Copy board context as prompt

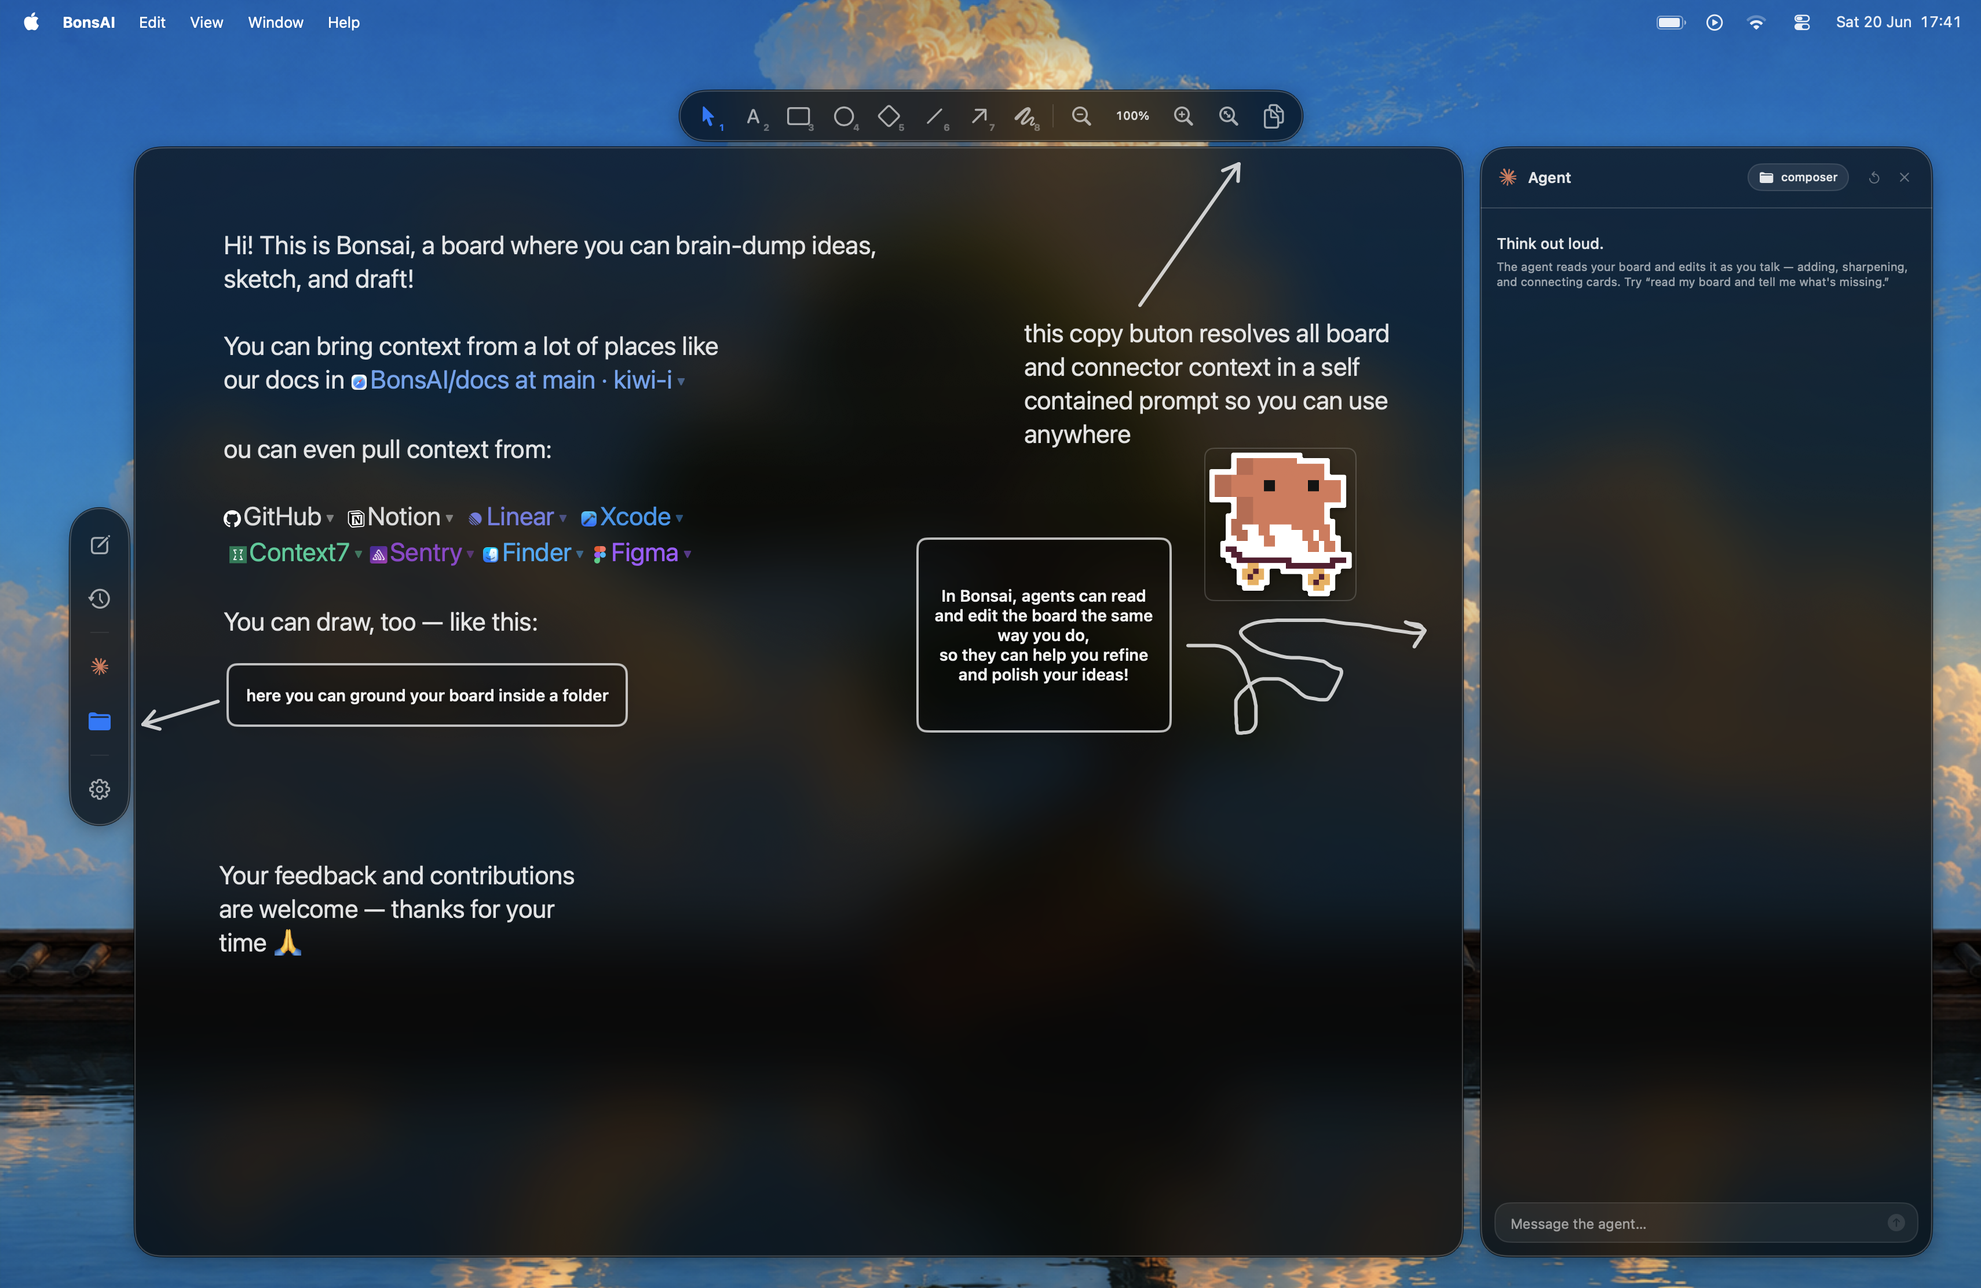click(1274, 116)
